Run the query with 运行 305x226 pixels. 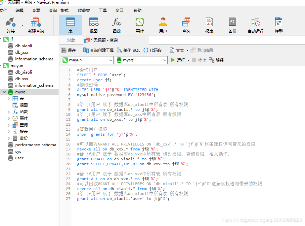(178, 60)
